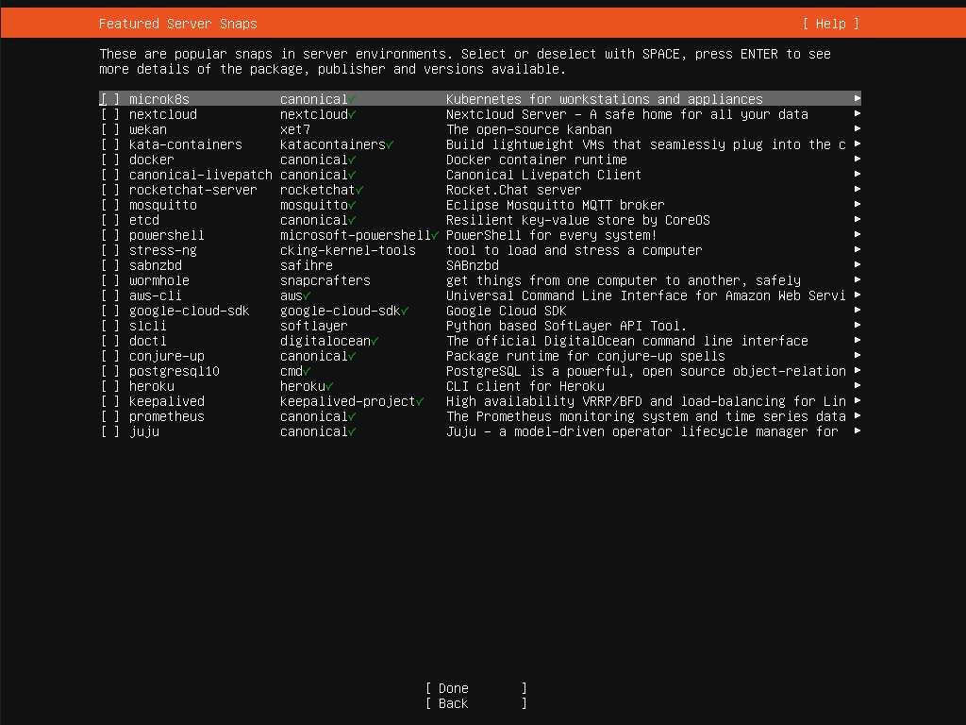Click the verified checkmark after google-cloud-sdk publisher
Viewport: 966px width, 725px height.
coord(405,311)
